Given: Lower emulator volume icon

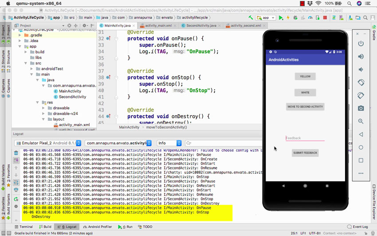Looking at the screenshot, I should point(361,70).
